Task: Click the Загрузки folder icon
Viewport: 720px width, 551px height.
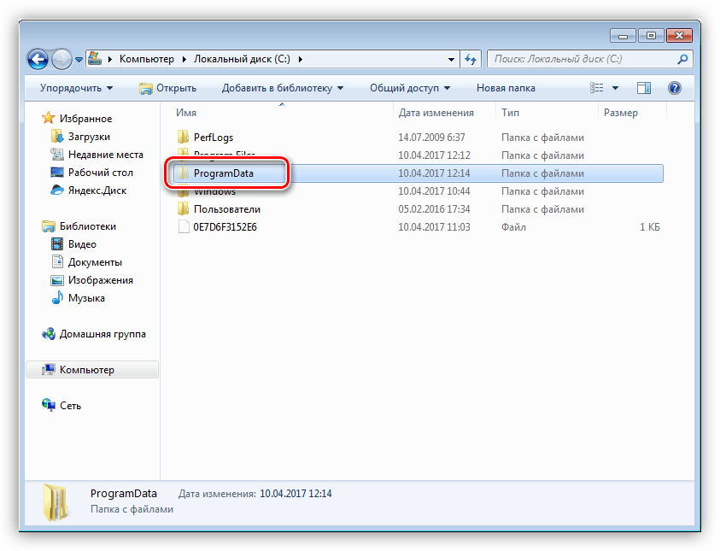Action: [57, 136]
